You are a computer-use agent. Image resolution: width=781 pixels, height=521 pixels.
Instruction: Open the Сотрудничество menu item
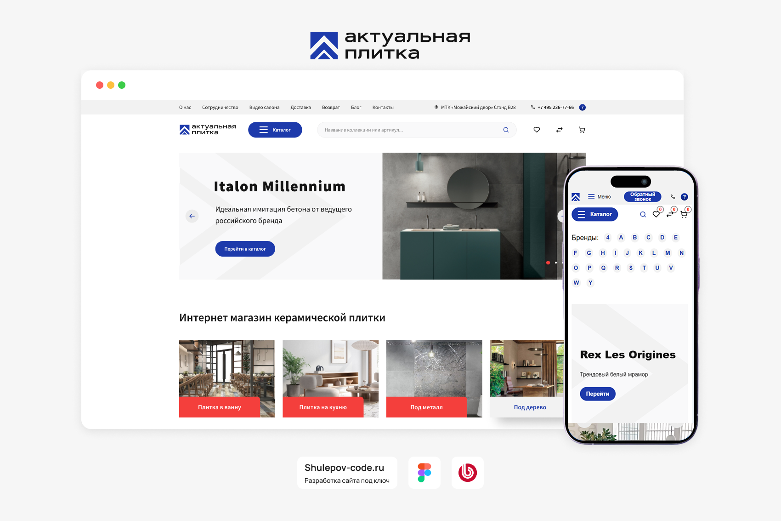click(x=220, y=108)
